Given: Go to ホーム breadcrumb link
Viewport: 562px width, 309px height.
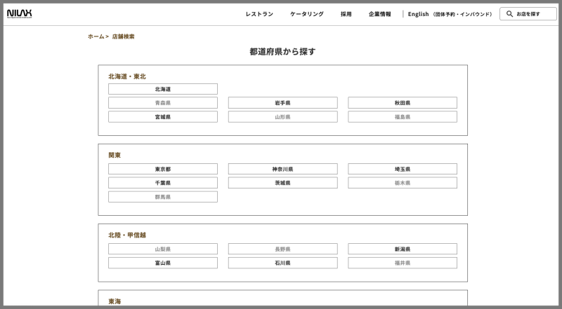Looking at the screenshot, I should point(96,36).
